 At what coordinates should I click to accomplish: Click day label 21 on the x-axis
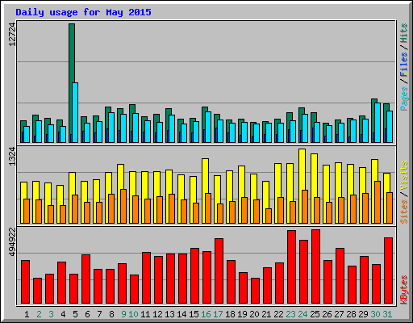coord(266,314)
